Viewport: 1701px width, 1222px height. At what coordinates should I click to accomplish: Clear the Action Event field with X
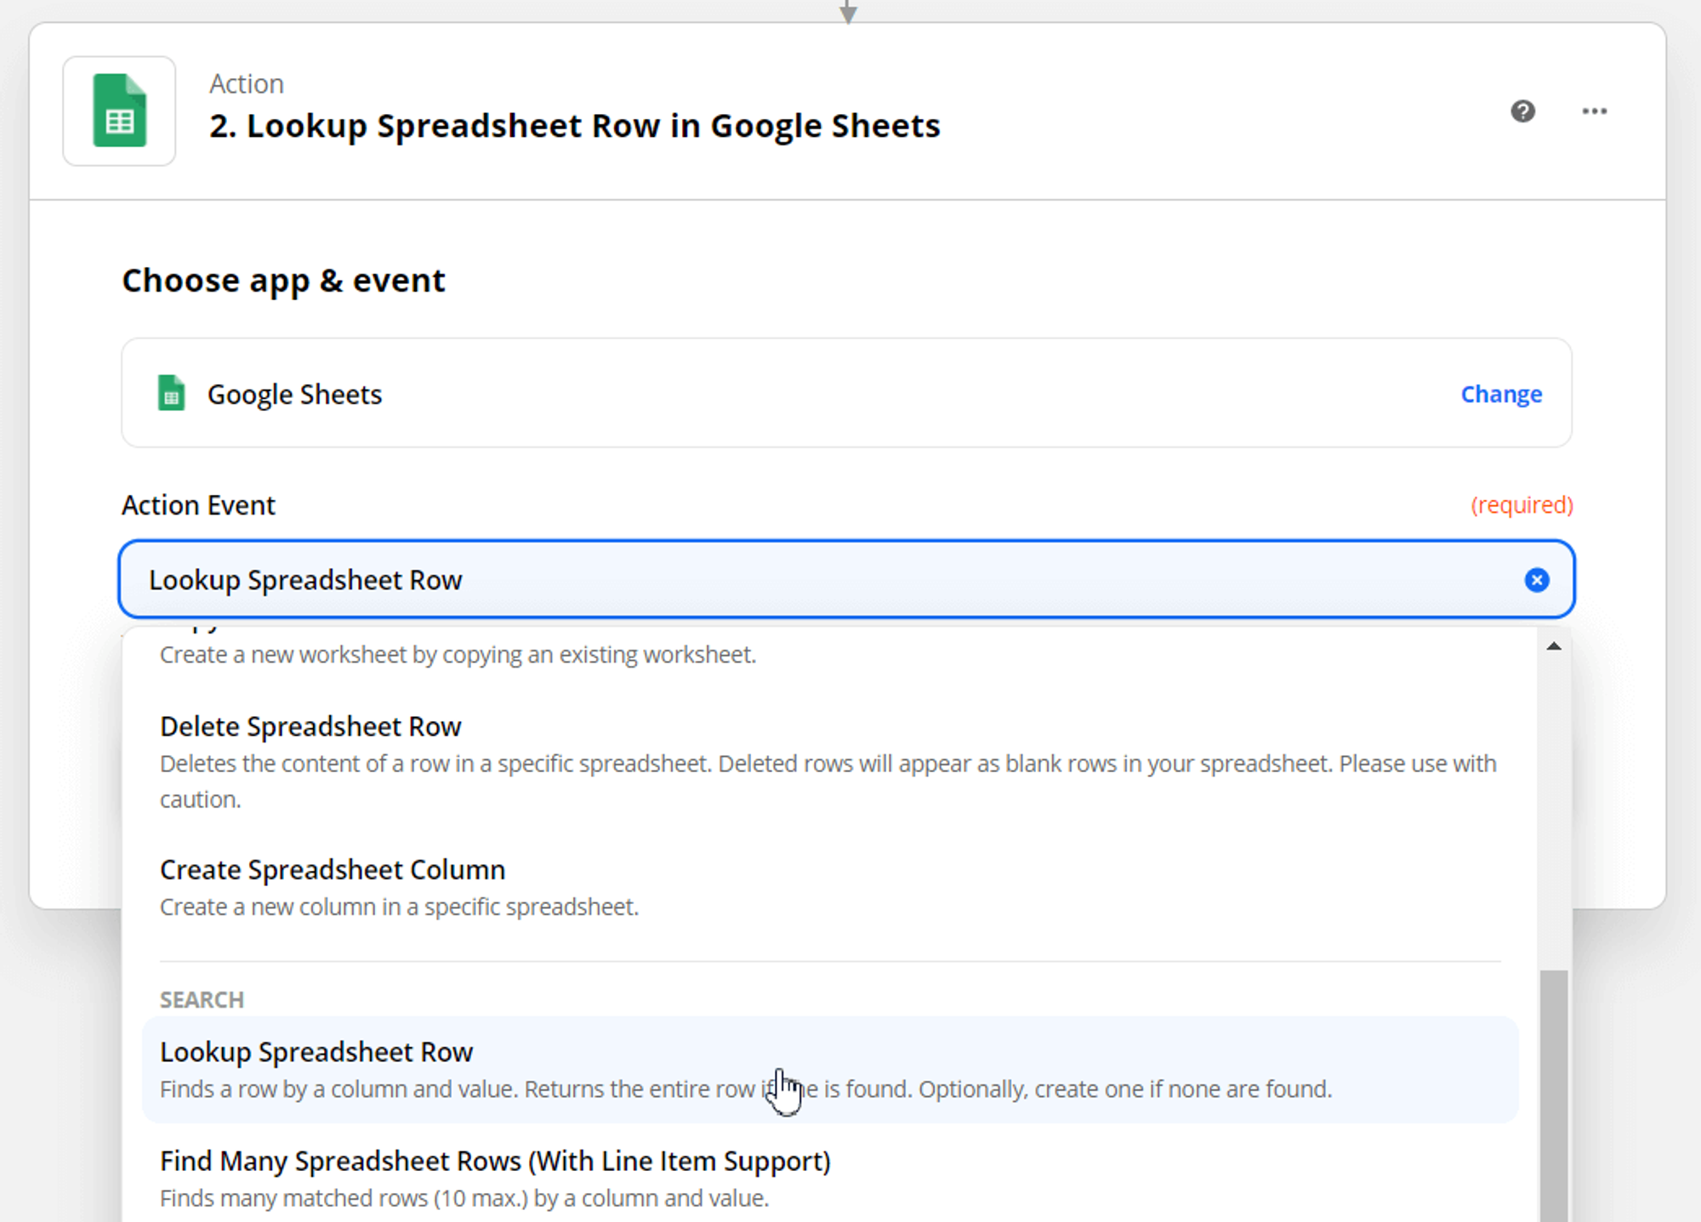click(x=1536, y=580)
